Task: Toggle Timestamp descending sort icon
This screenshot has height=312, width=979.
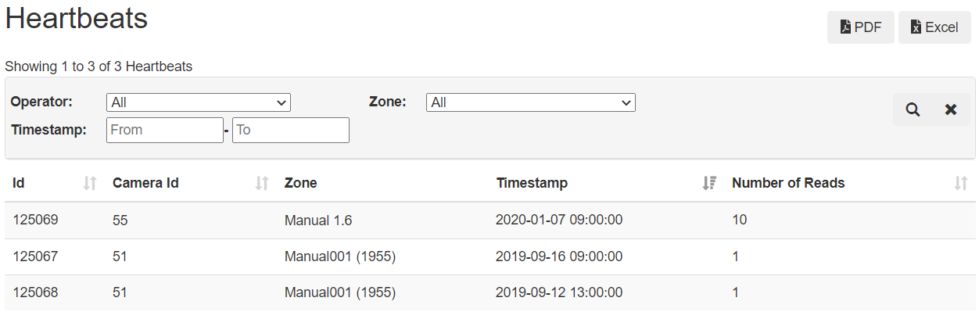Action: (709, 183)
